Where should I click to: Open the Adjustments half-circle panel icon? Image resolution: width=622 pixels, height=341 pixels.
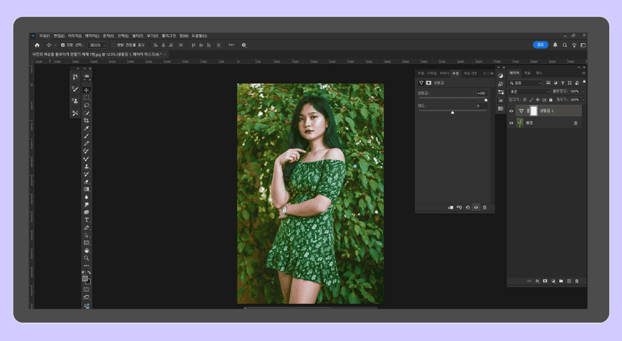pyautogui.click(x=501, y=75)
